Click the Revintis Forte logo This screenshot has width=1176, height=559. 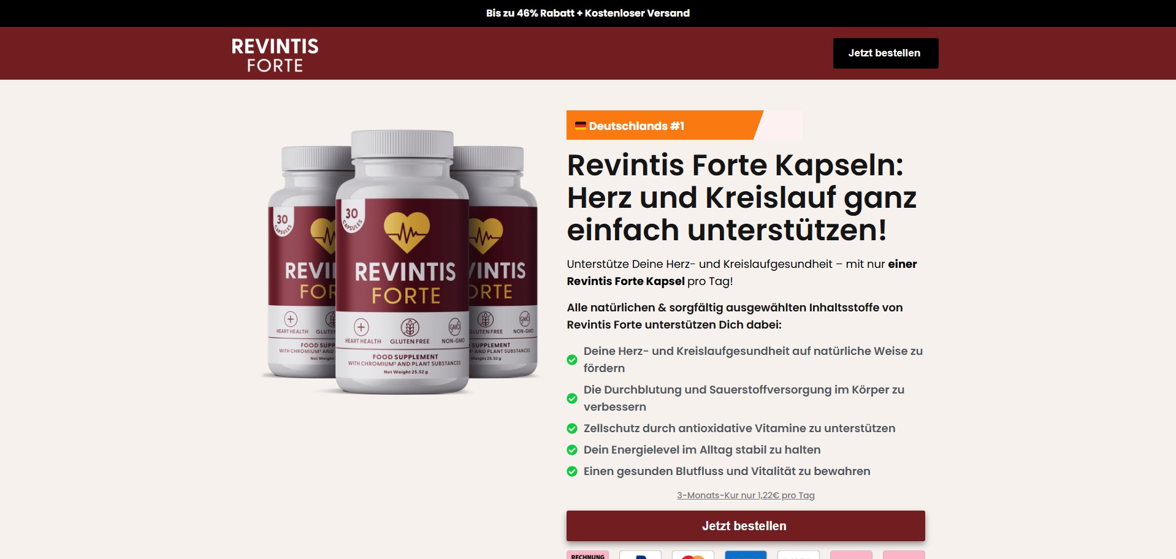(x=275, y=55)
